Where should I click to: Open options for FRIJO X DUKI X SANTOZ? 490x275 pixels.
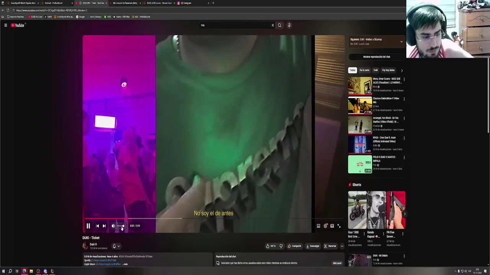pyautogui.click(x=404, y=157)
